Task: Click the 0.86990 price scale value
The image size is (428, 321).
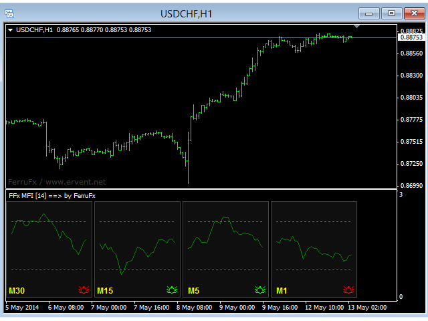Action: tap(412, 186)
